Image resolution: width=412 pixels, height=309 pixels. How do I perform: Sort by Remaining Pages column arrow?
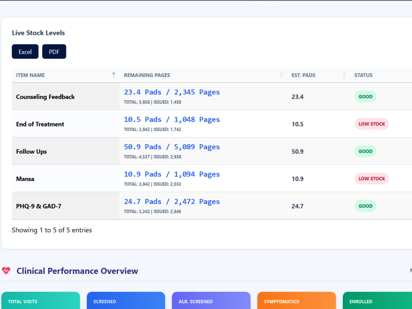pyautogui.click(x=281, y=75)
